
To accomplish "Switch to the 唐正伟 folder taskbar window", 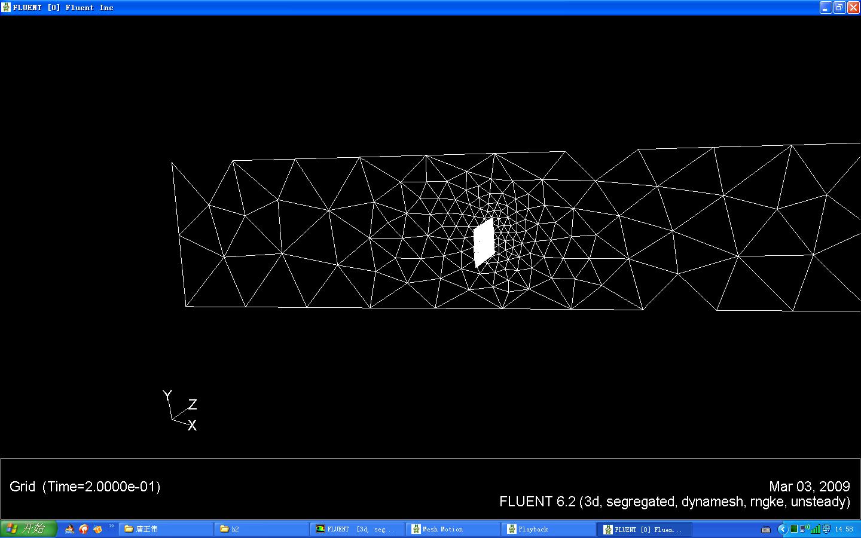I will (166, 529).
